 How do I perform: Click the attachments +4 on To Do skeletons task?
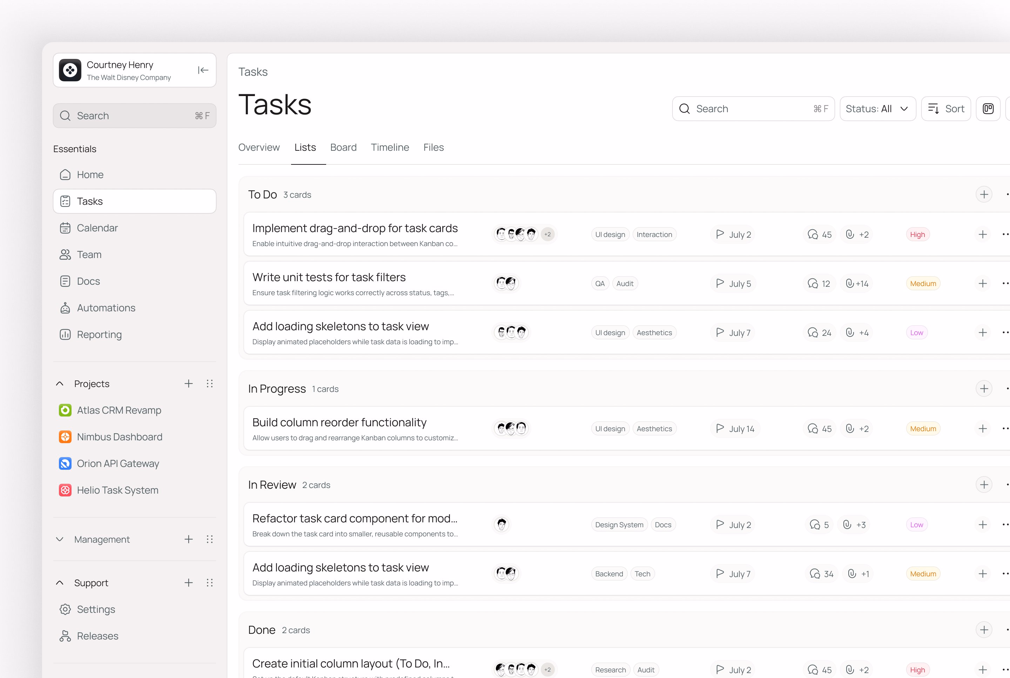tap(857, 332)
